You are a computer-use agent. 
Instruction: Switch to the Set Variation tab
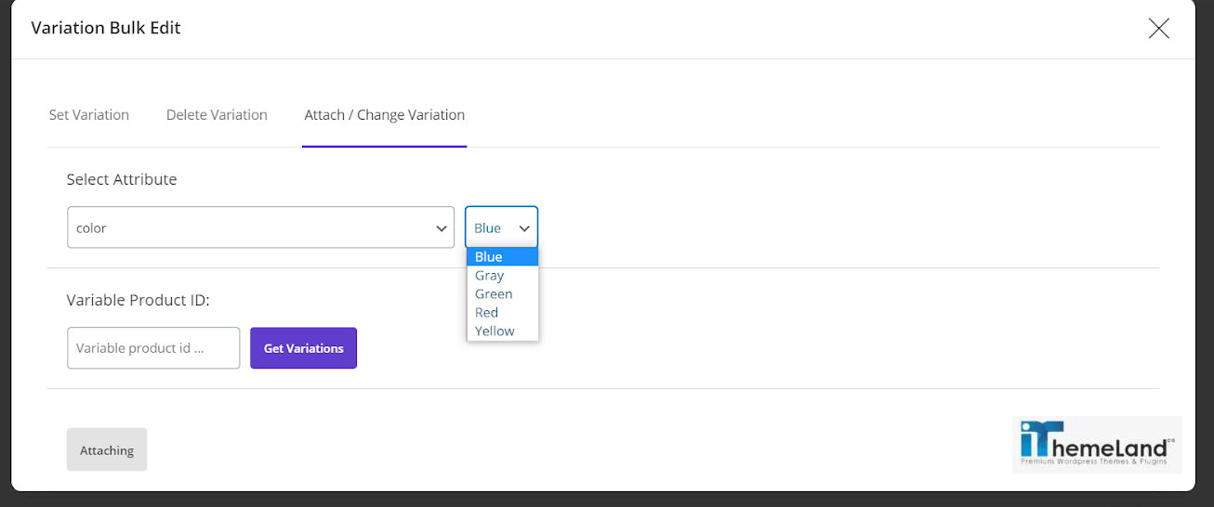[x=89, y=115]
